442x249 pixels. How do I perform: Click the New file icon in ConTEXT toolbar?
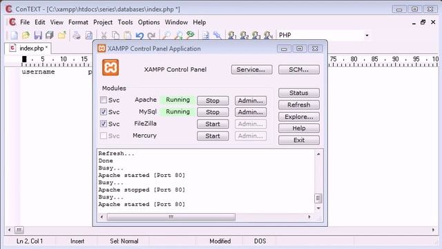coord(14,35)
